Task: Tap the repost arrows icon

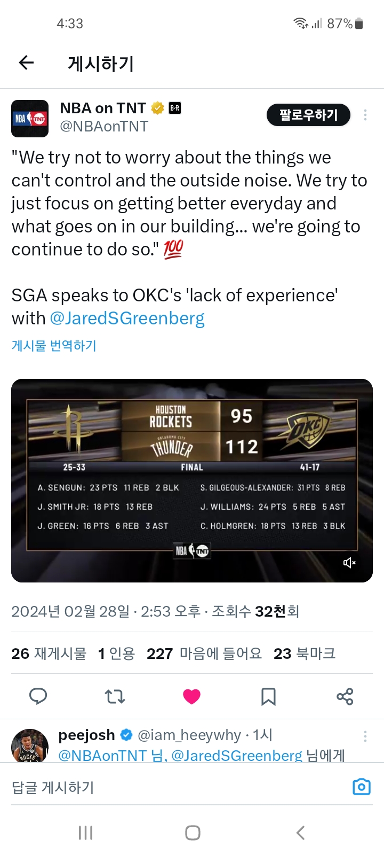Action: point(115,696)
